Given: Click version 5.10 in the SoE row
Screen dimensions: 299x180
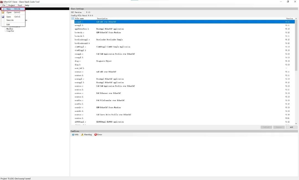Looking at the screenshot, I should (x=288, y=115).
